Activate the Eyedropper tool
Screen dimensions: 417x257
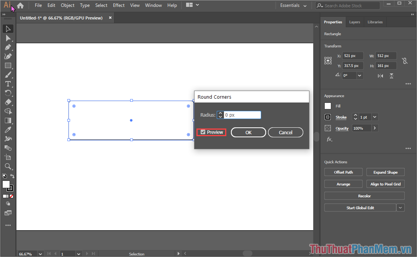(8, 130)
